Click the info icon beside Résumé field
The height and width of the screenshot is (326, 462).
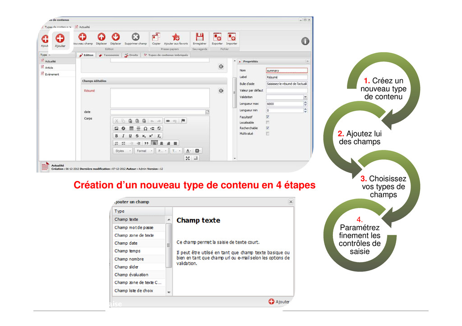pyautogui.click(x=221, y=91)
